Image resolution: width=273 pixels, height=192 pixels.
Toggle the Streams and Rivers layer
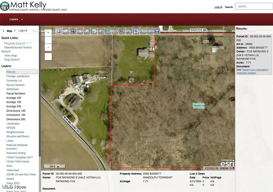(x=18, y=136)
